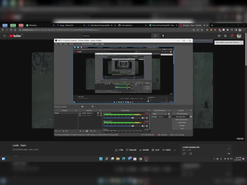Open the OBS Help menu
Viewport: 247px width, 185px height.
pos(102,44)
